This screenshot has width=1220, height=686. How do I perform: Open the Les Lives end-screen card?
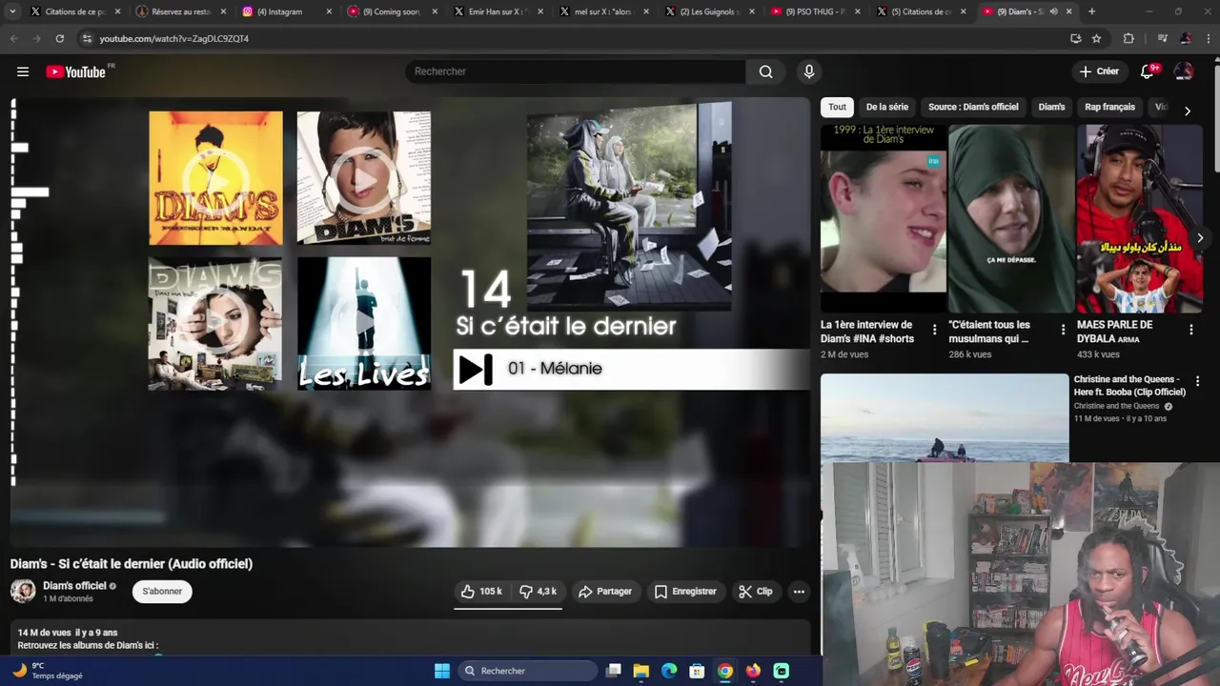(x=364, y=324)
